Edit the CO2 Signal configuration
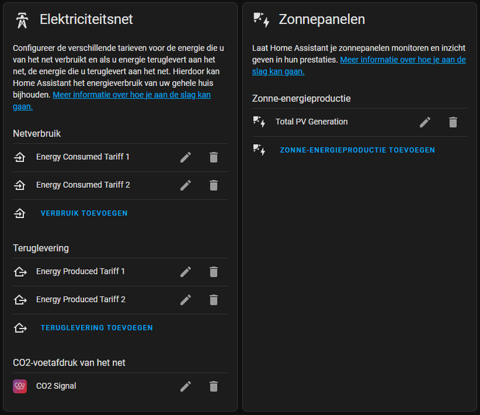Viewport: 480px width, 415px height. (185, 386)
